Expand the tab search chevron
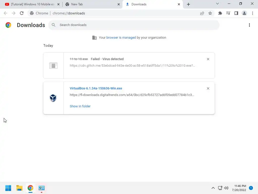 [x=217, y=4]
